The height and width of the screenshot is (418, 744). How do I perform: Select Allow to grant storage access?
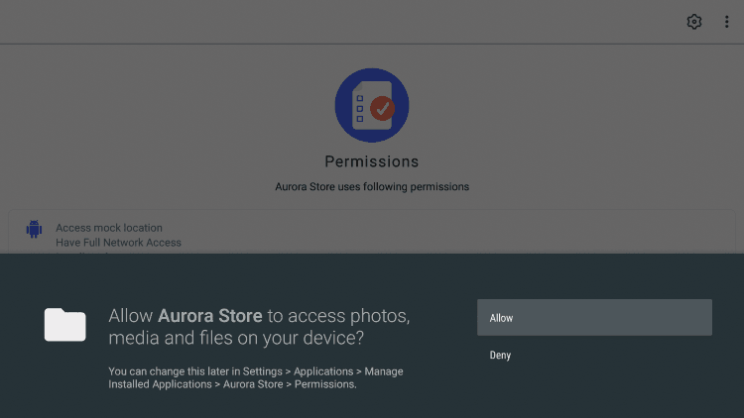click(x=594, y=318)
